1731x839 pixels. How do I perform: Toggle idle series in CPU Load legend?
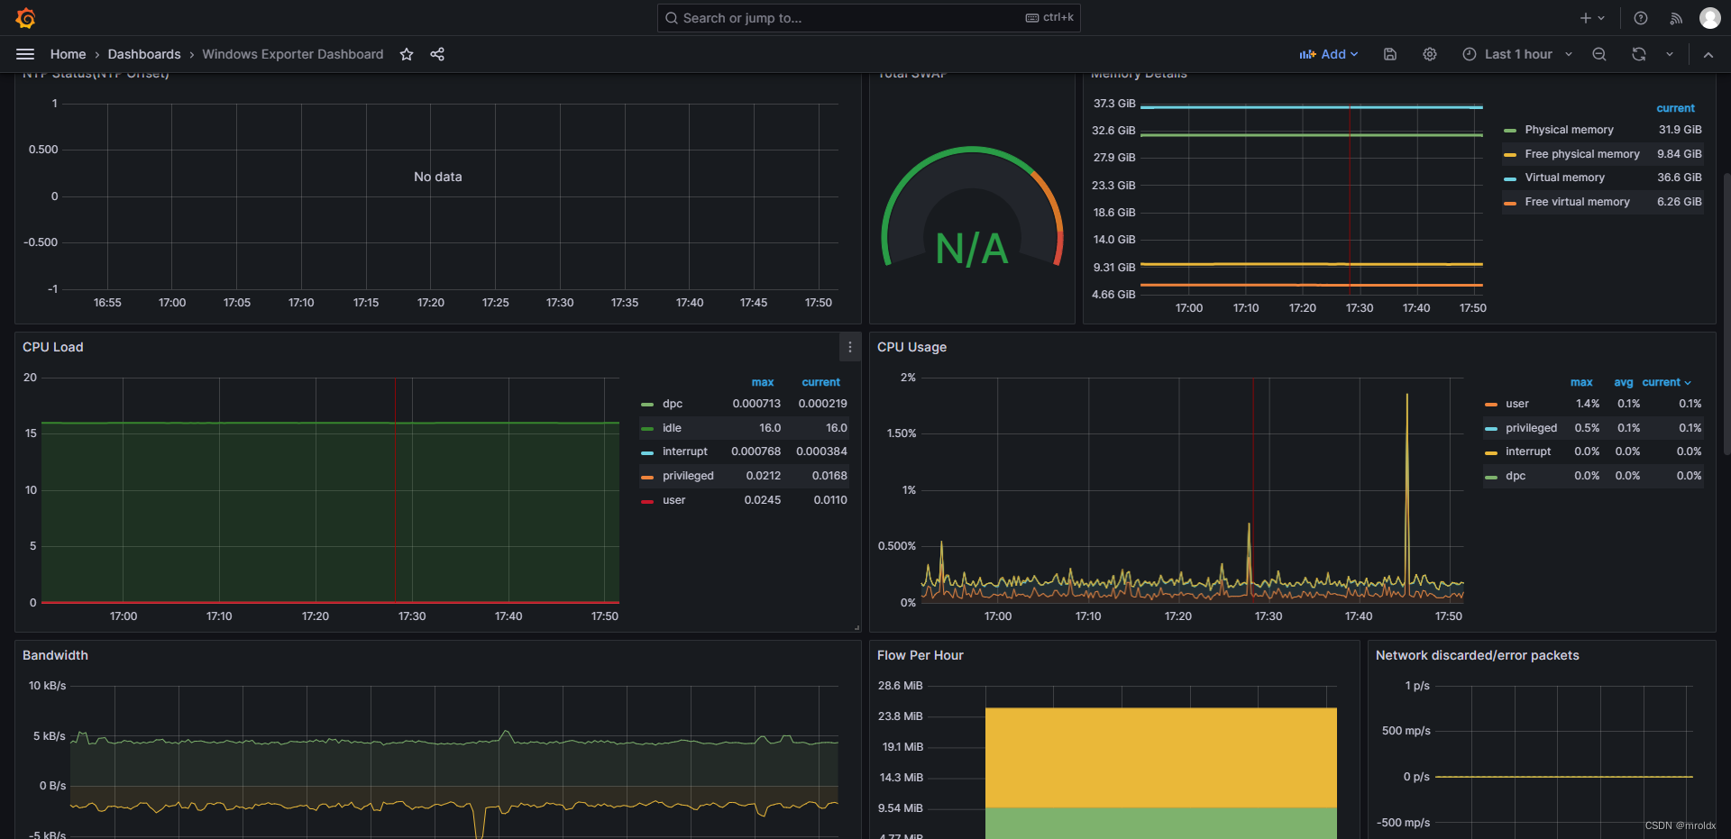click(x=672, y=428)
